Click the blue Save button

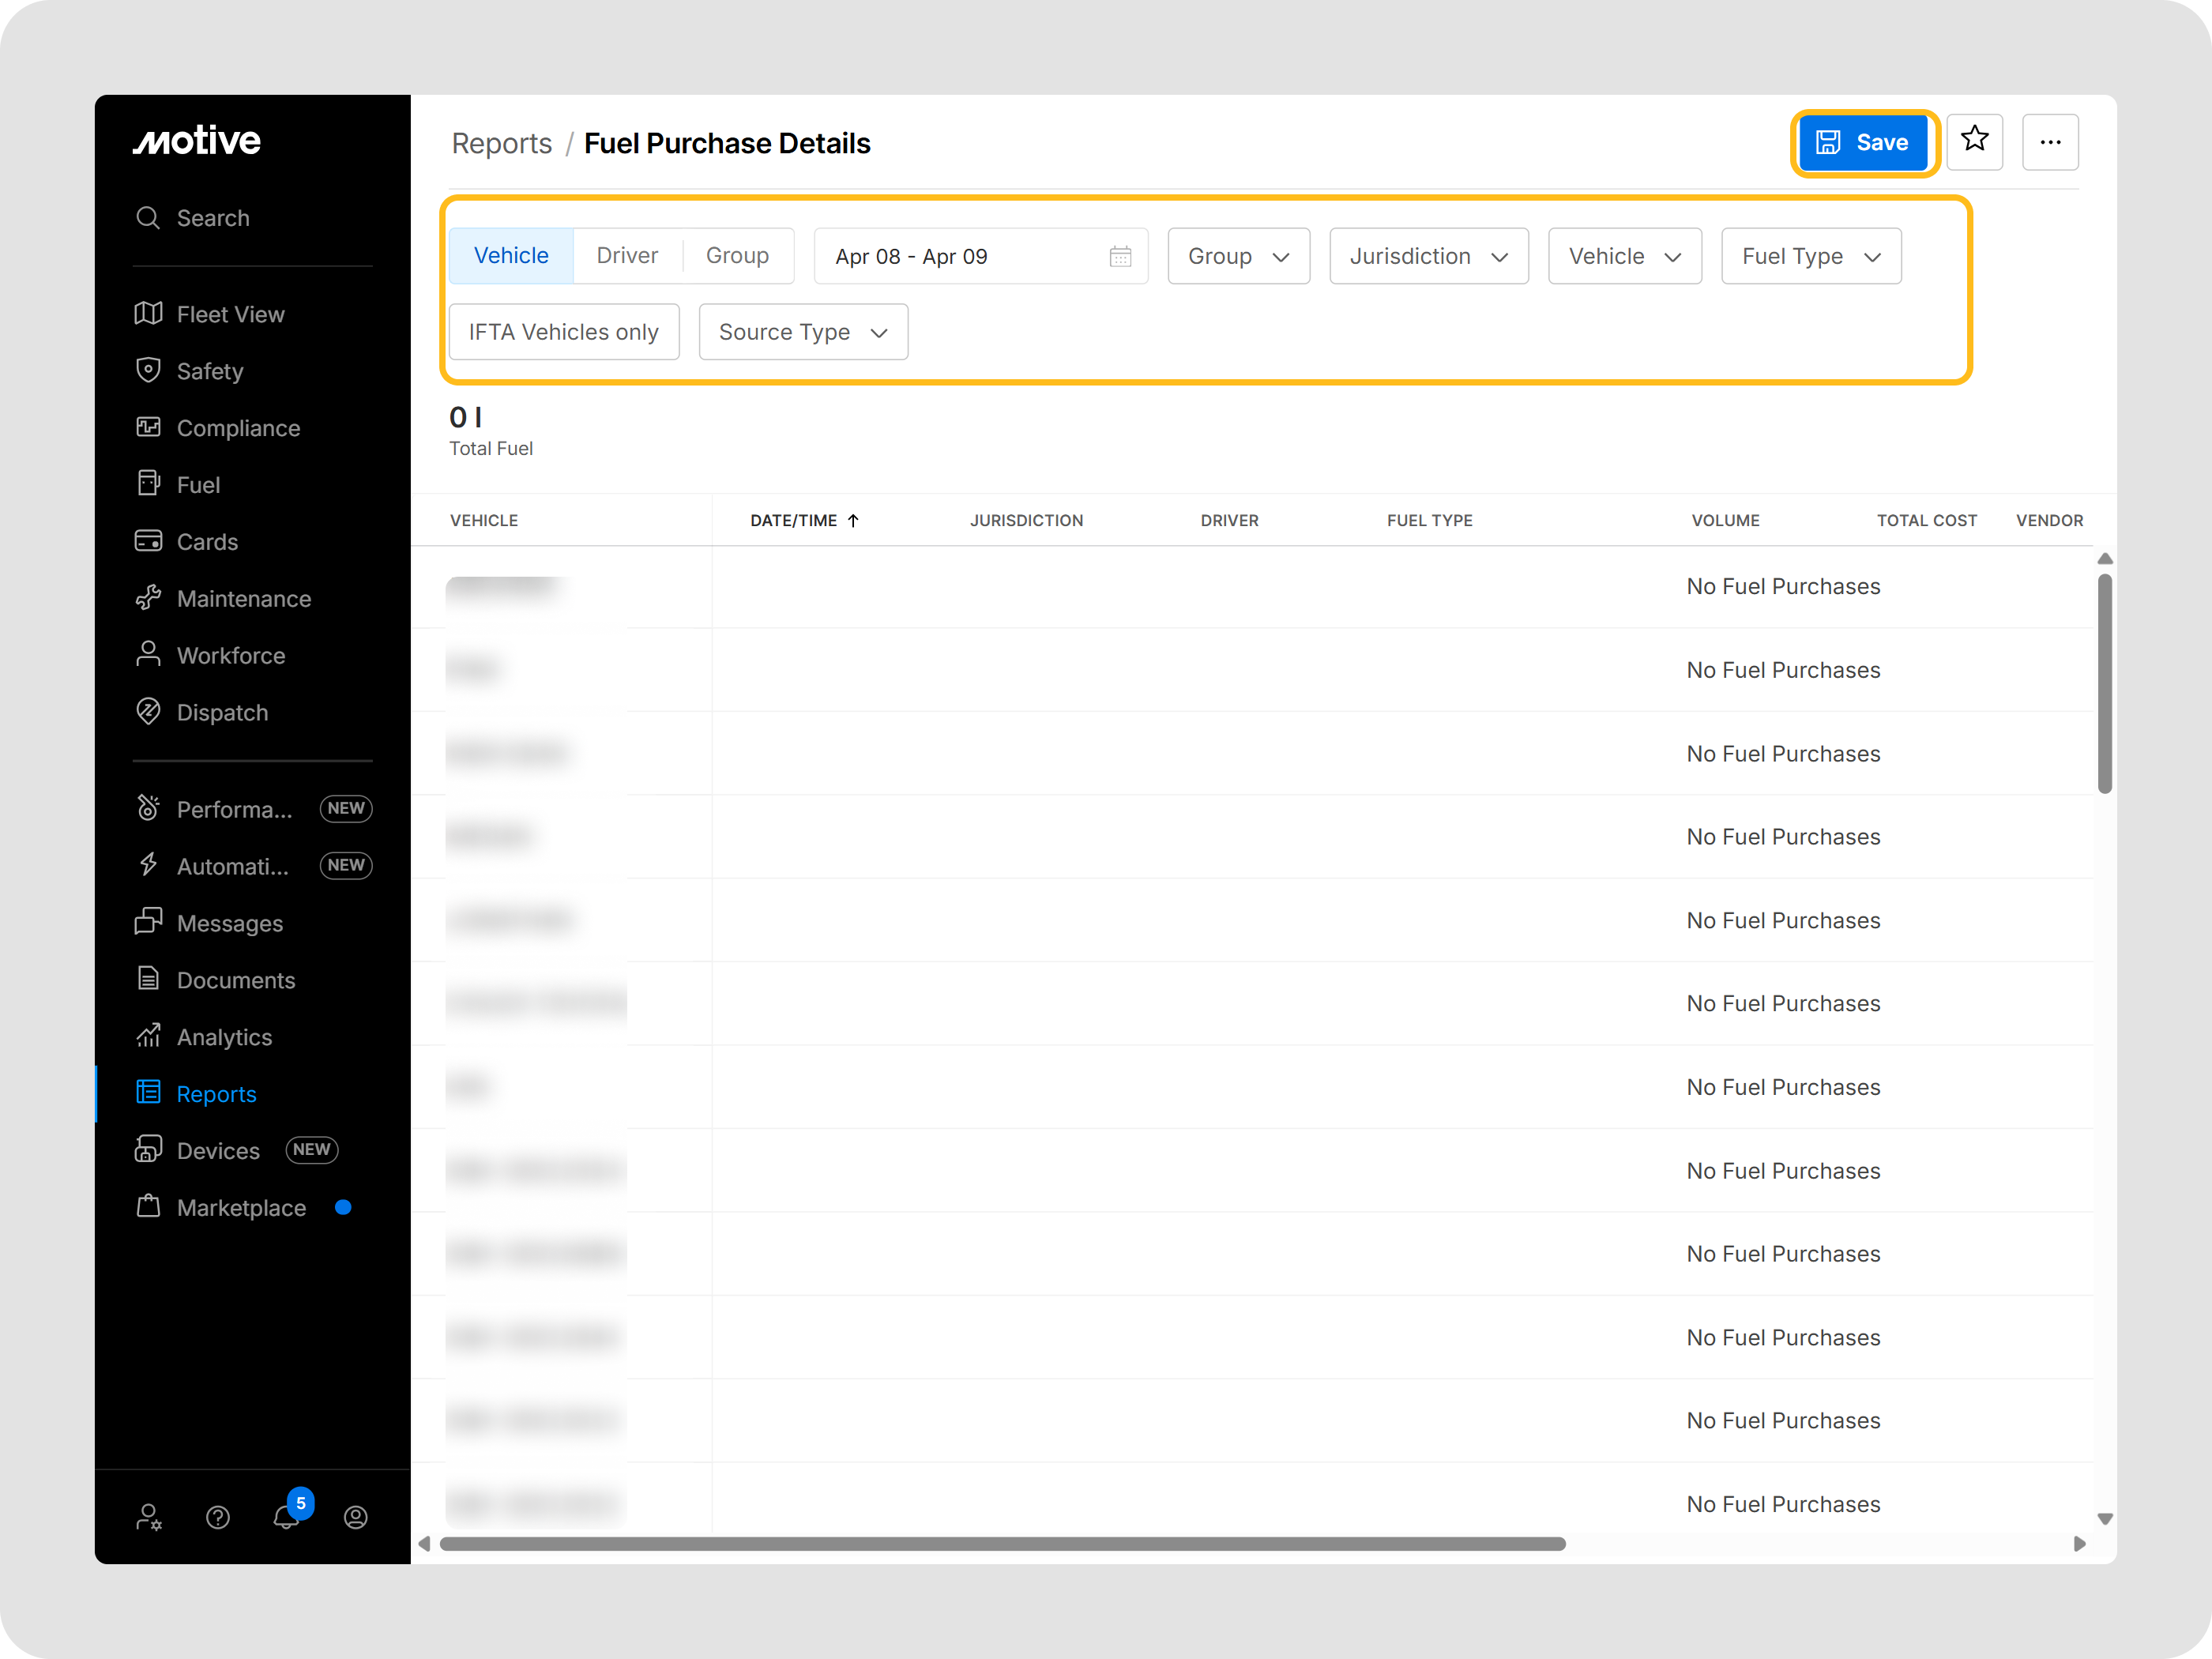tap(1862, 143)
